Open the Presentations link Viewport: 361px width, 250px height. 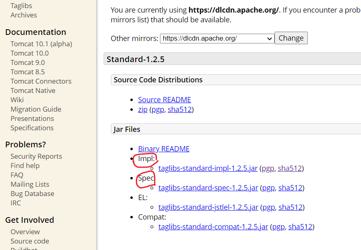point(32,119)
